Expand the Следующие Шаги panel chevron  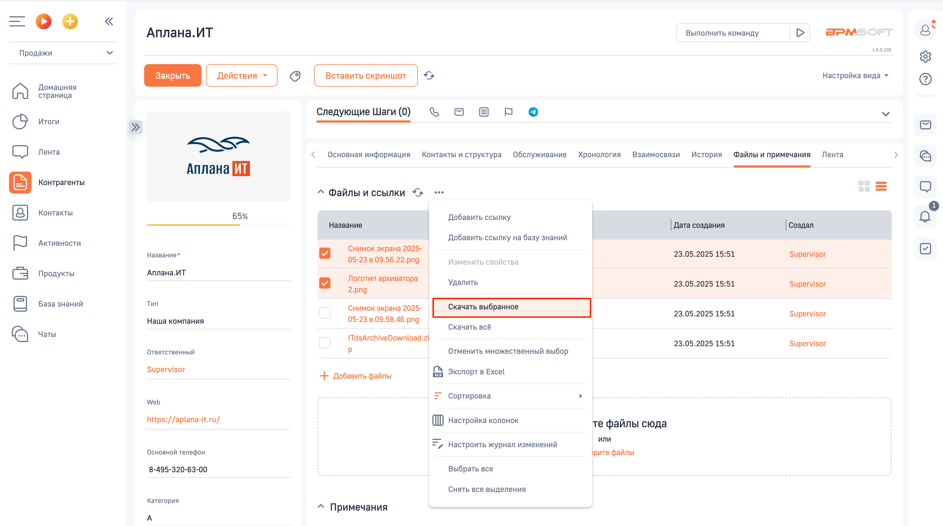click(886, 114)
